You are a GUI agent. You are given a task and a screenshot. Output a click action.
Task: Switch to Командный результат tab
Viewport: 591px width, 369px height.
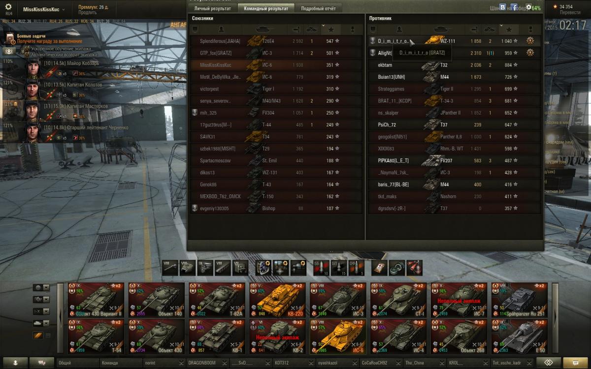(x=266, y=8)
